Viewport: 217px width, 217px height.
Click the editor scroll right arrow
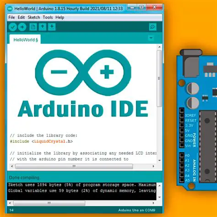(153, 166)
